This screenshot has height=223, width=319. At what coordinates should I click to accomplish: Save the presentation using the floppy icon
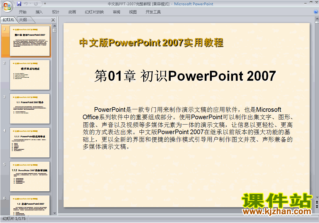click(x=19, y=4)
